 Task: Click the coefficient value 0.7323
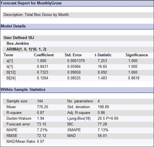(x=42, y=72)
